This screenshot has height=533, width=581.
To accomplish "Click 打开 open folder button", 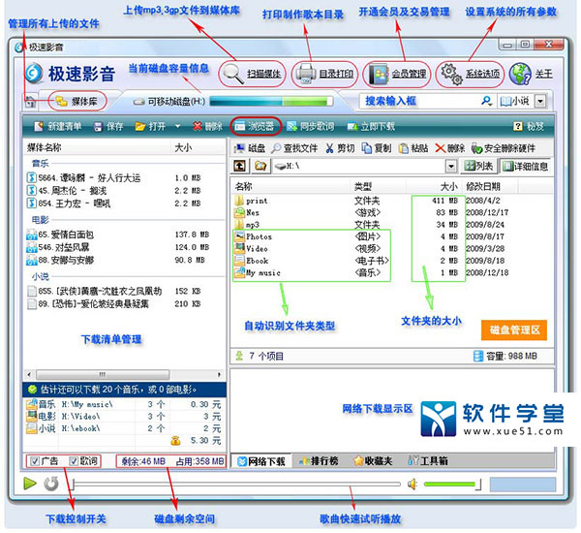I will click(150, 127).
